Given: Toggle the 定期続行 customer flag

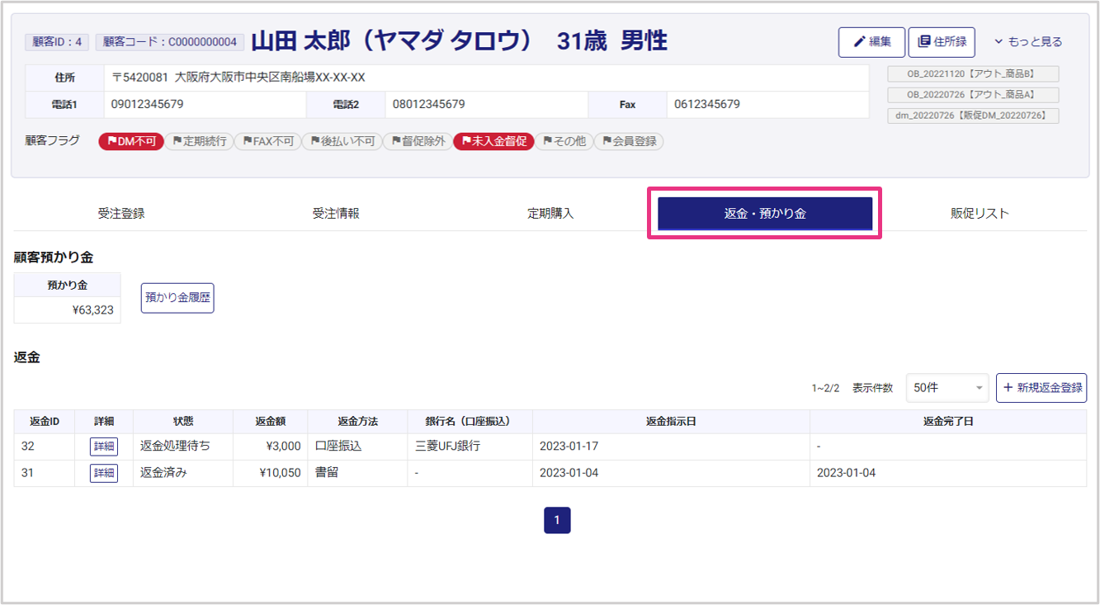Looking at the screenshot, I should click(199, 142).
